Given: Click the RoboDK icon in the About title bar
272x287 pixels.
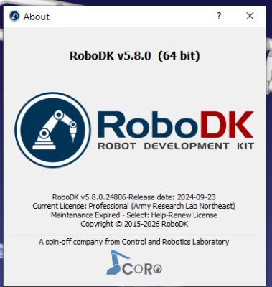Looking at the screenshot, I should (14, 17).
